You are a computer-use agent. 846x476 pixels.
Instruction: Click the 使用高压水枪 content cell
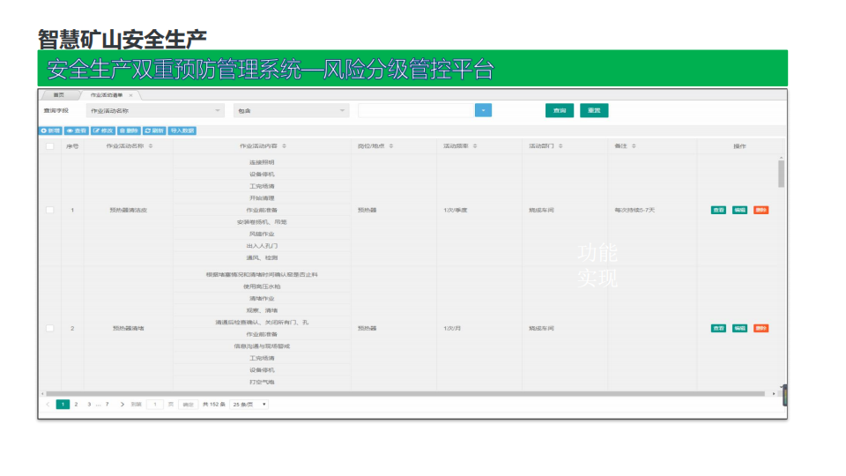coord(262,286)
